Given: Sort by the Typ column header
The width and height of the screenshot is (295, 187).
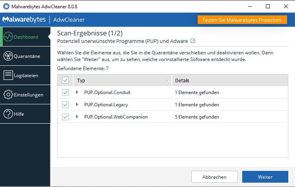Looking at the screenshot, I should 122,80.
